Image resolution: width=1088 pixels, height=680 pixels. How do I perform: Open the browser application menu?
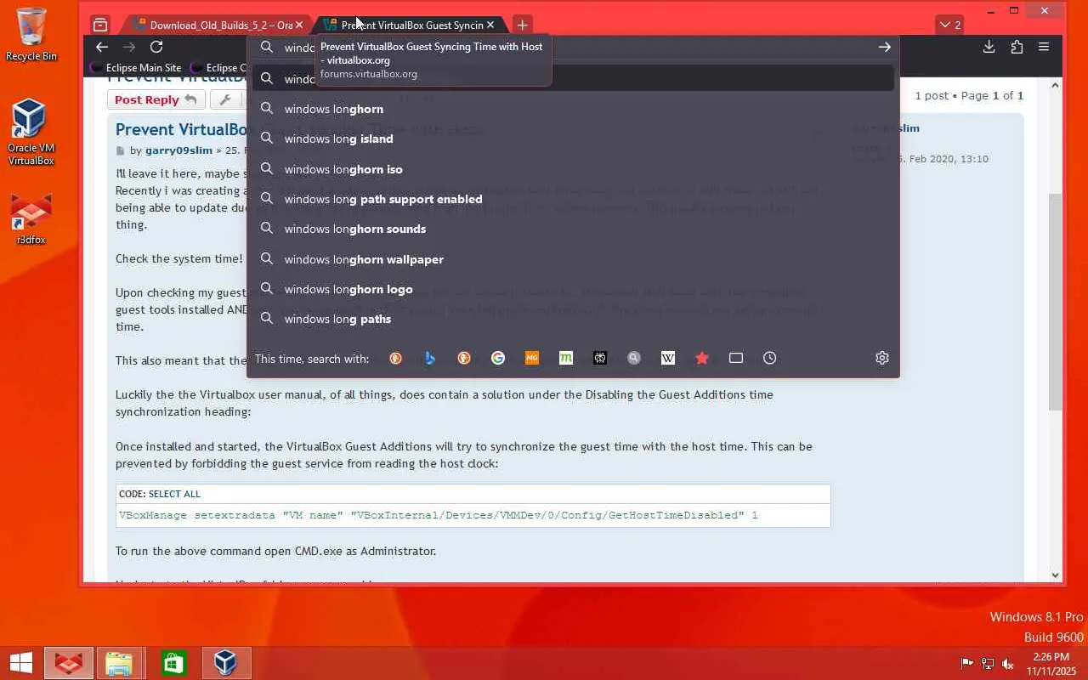pyautogui.click(x=1044, y=48)
